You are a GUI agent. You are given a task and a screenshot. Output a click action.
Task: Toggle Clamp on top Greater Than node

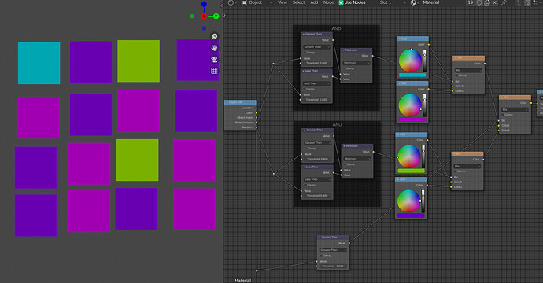coord(305,53)
